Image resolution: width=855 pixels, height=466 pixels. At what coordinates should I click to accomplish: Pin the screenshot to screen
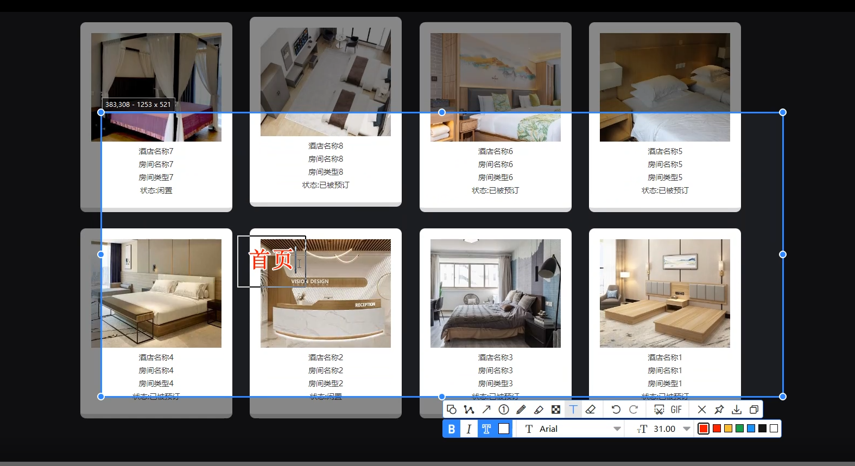[x=719, y=410]
